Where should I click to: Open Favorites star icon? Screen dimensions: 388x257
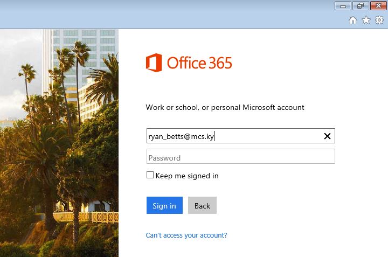(x=366, y=20)
